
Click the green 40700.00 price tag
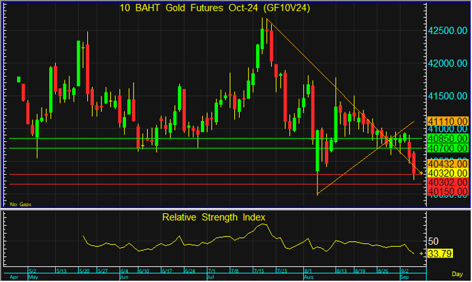tap(446, 148)
